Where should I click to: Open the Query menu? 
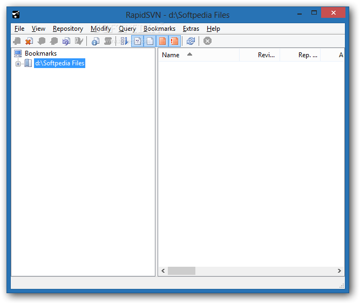(x=127, y=29)
